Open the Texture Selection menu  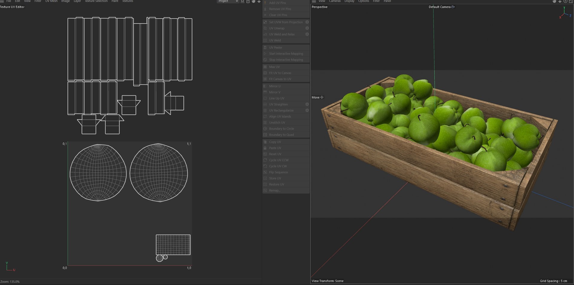[96, 1]
